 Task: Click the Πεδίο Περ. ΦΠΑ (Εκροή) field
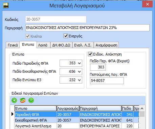pyautogui.click(x=98, y=67)
